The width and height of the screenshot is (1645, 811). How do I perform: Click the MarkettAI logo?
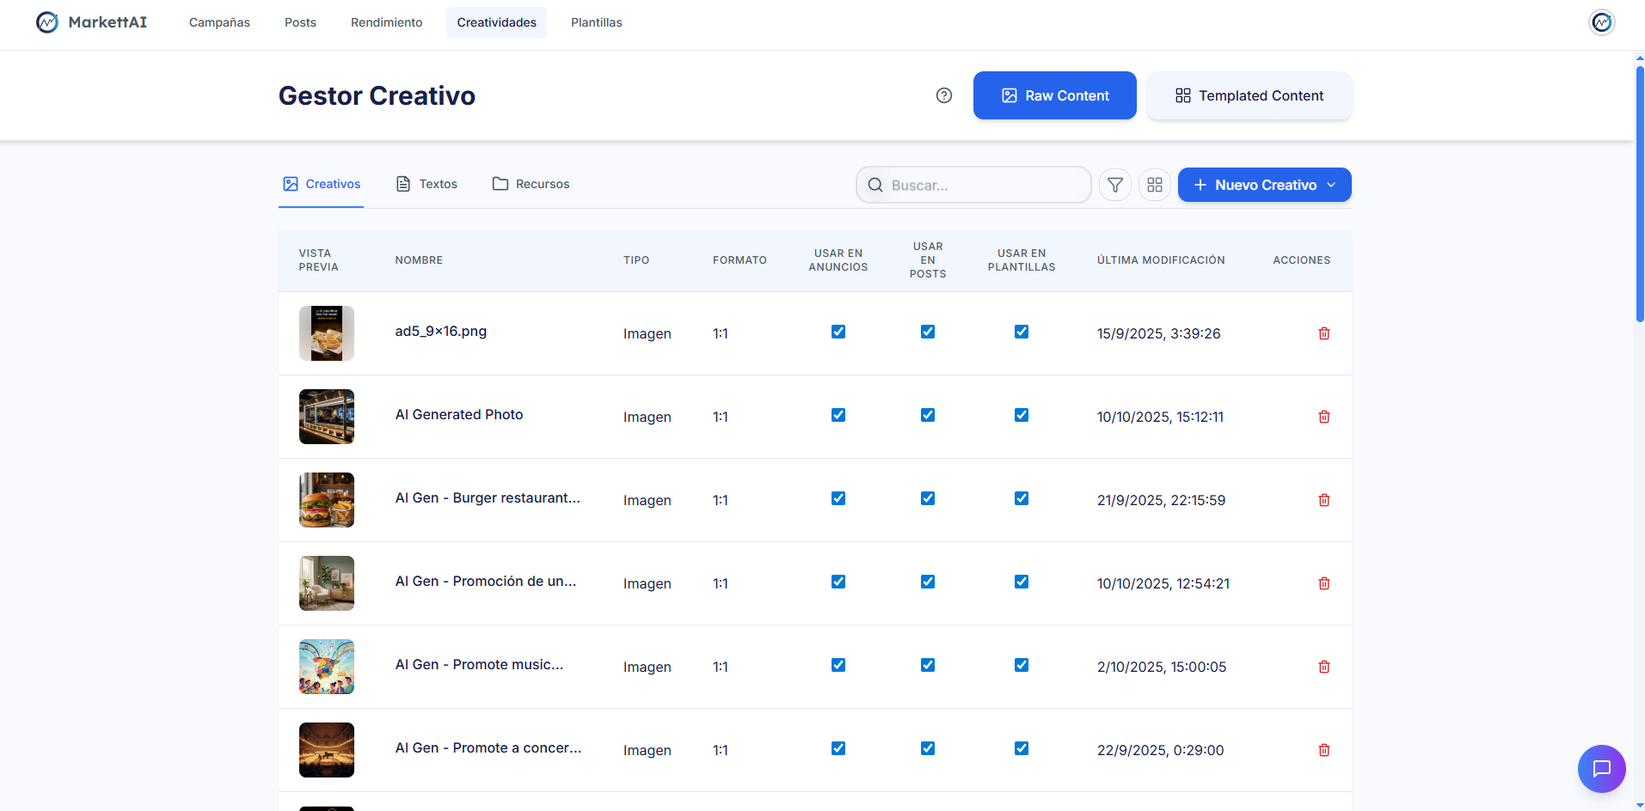pyautogui.click(x=91, y=21)
